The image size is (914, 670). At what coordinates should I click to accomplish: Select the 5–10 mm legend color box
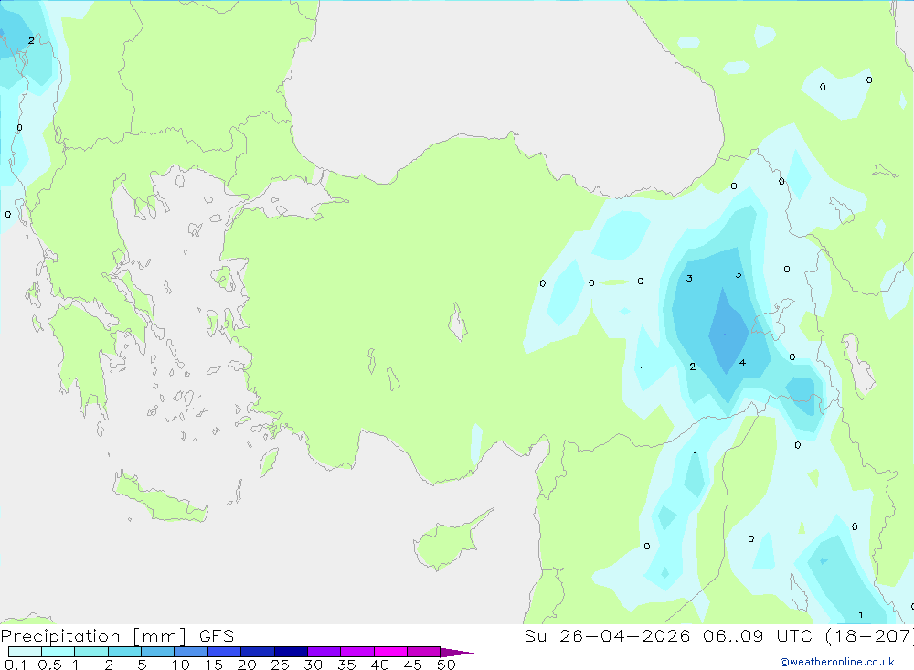[x=158, y=652]
